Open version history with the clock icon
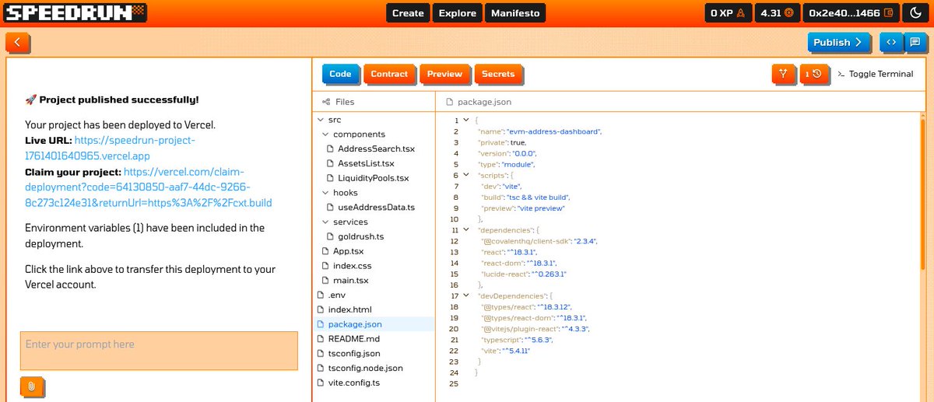The image size is (934, 402). (x=814, y=74)
